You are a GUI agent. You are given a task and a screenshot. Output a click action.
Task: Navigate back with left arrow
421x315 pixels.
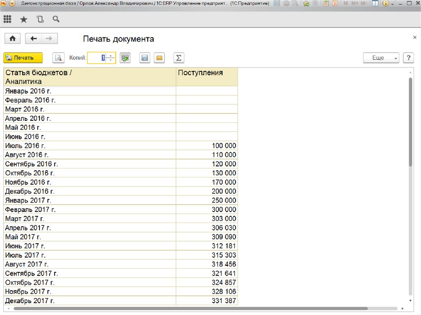tap(34, 39)
